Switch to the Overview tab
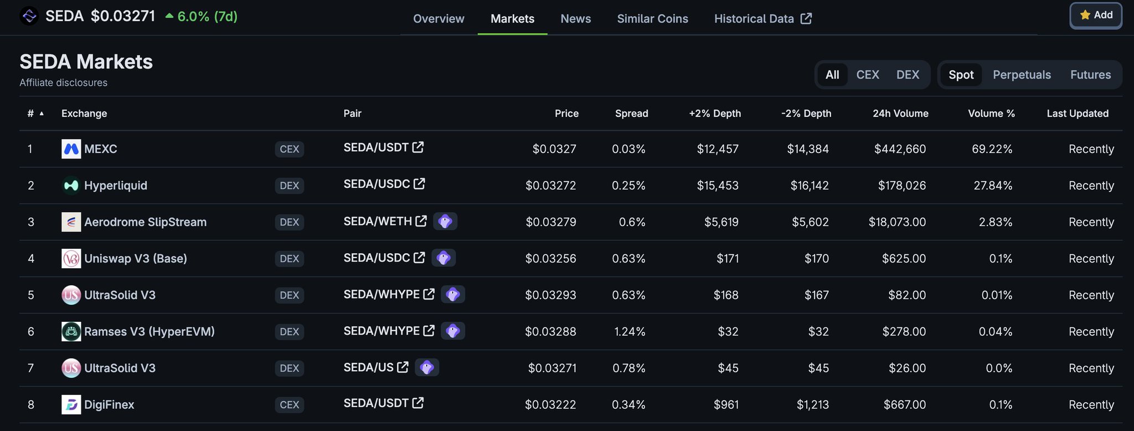 coord(439,19)
